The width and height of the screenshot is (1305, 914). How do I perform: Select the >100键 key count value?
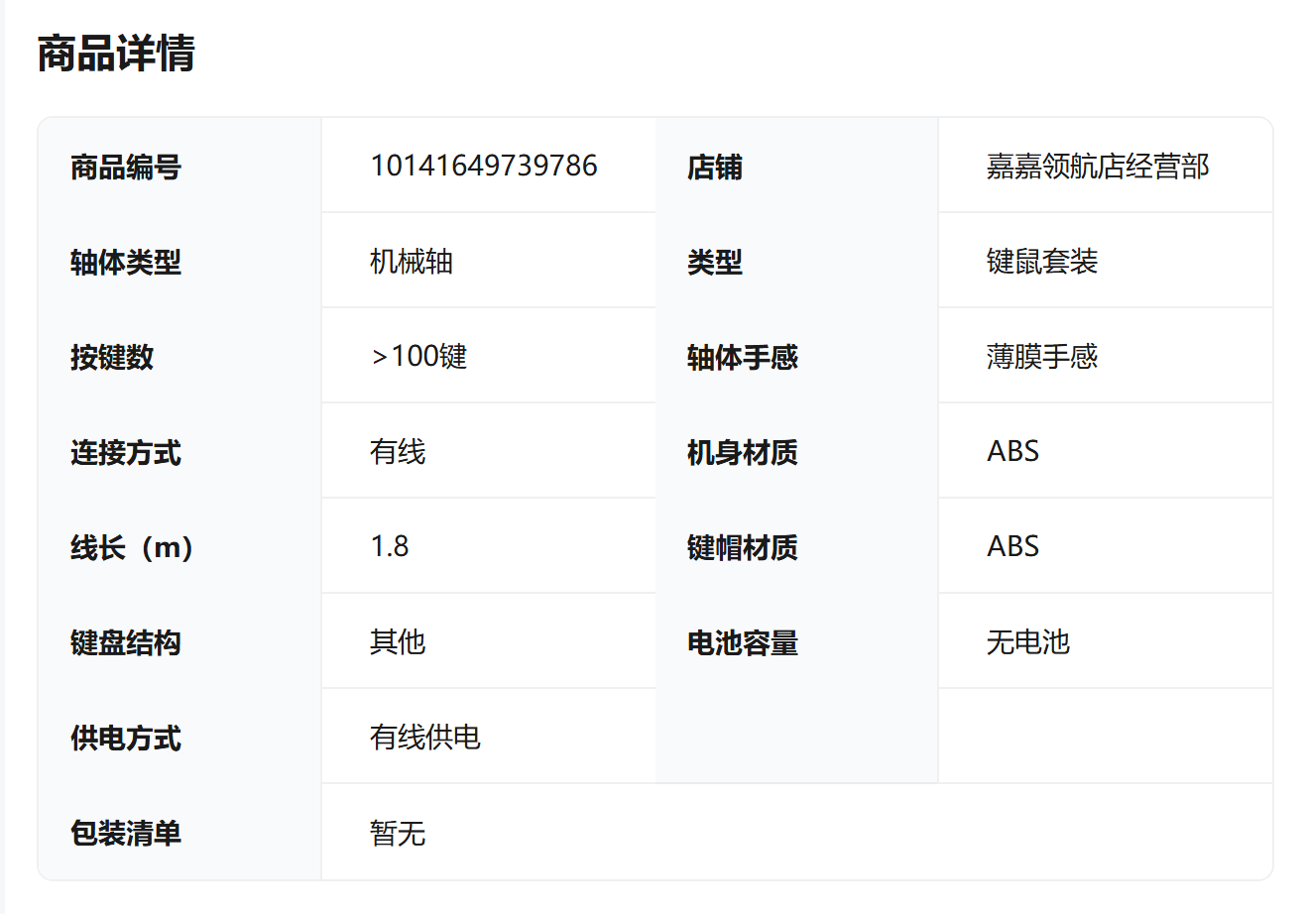(x=418, y=357)
